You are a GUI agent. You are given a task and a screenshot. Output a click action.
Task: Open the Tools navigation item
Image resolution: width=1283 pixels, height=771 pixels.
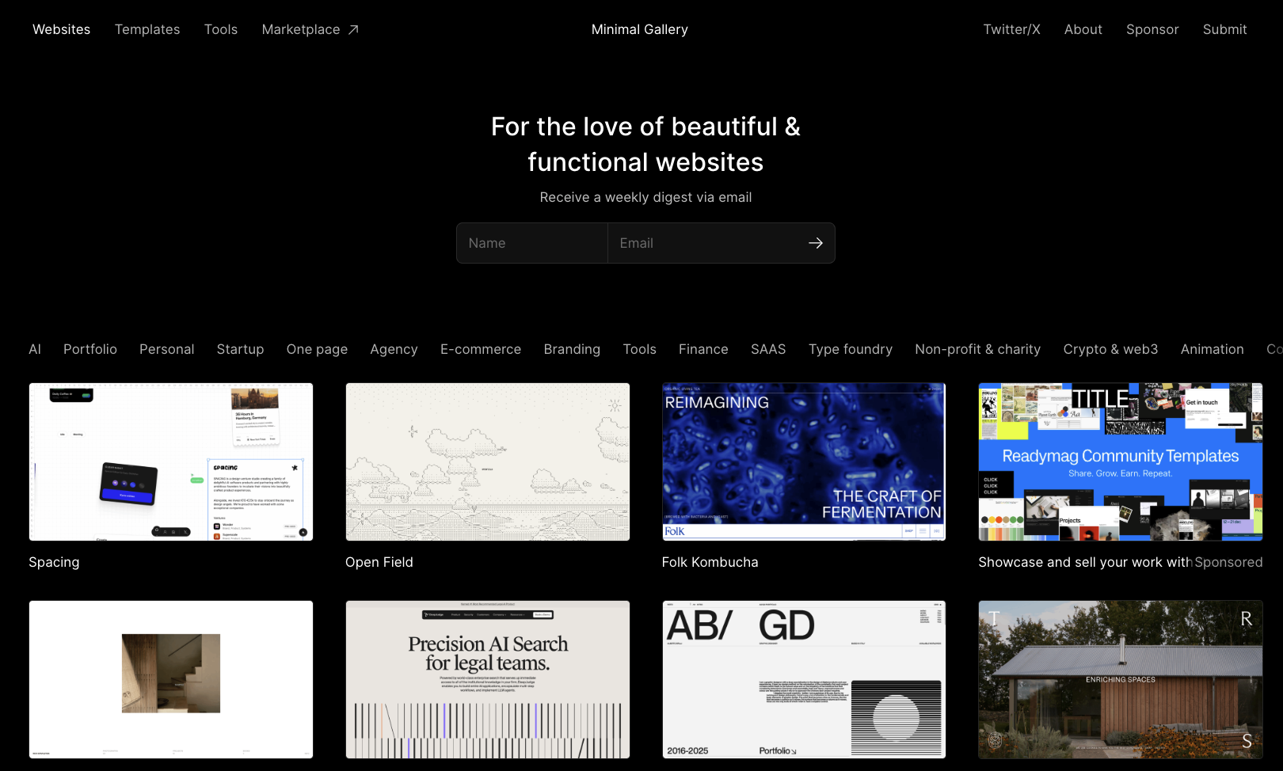point(220,29)
